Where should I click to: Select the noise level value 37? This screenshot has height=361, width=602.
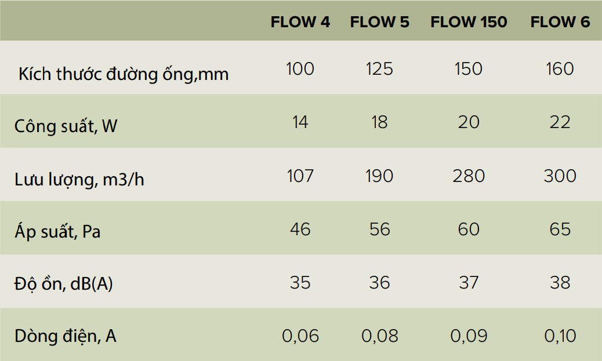click(x=469, y=282)
